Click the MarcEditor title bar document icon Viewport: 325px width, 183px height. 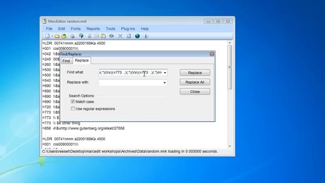click(44, 21)
